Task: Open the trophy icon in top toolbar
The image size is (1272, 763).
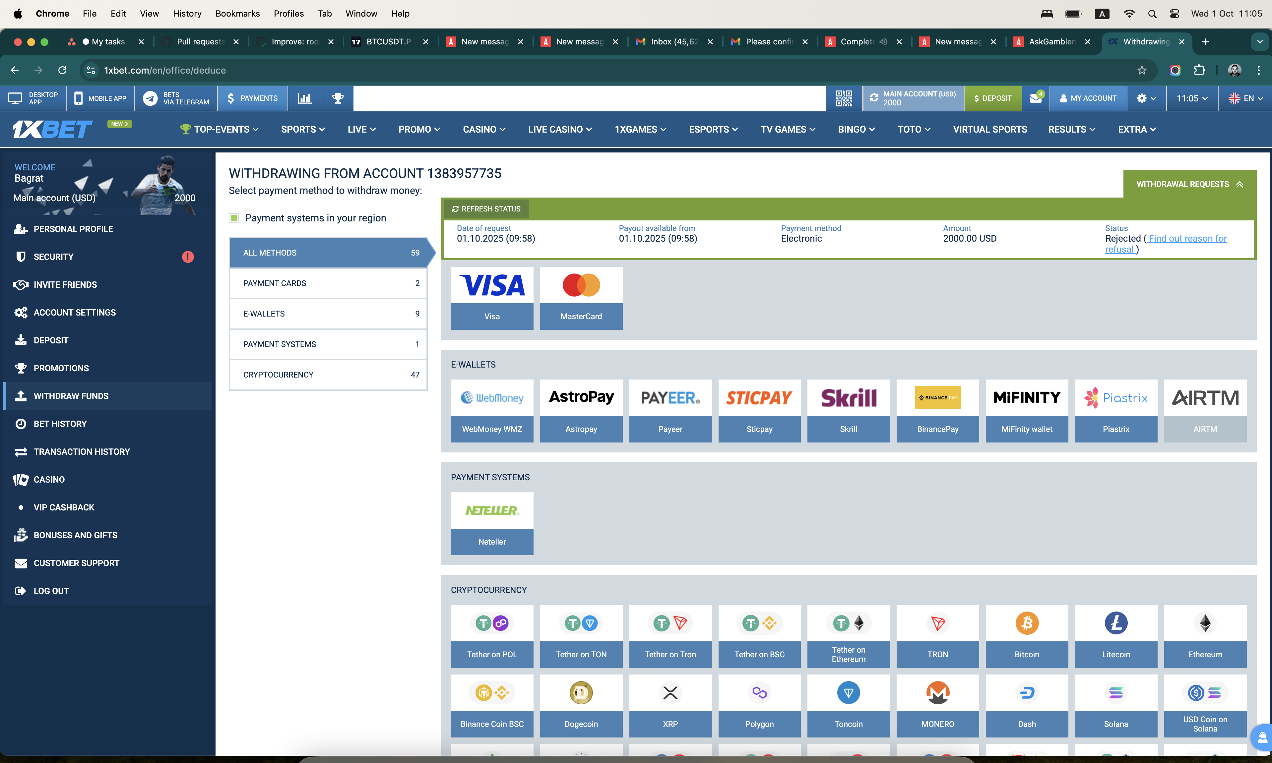Action: (x=338, y=98)
